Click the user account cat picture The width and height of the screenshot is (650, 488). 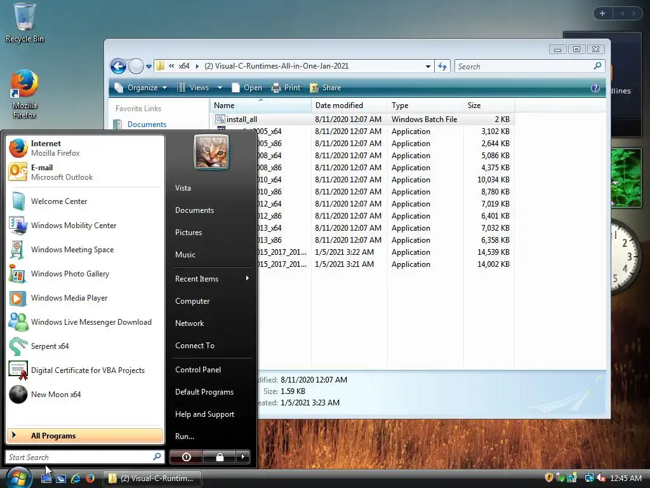(x=211, y=152)
